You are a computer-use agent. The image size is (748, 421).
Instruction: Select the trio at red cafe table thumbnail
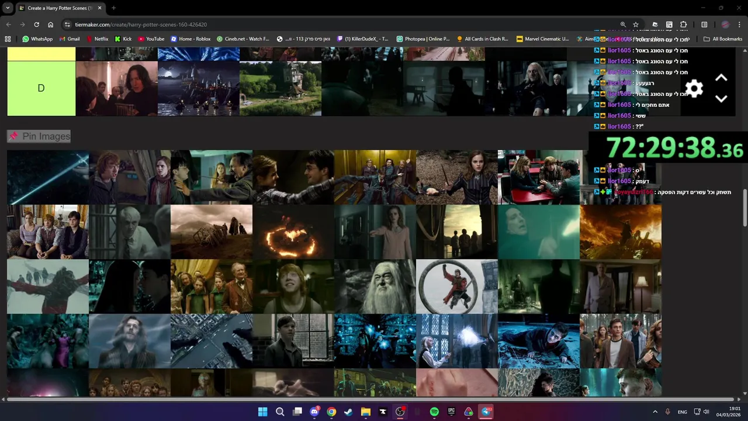(539, 177)
